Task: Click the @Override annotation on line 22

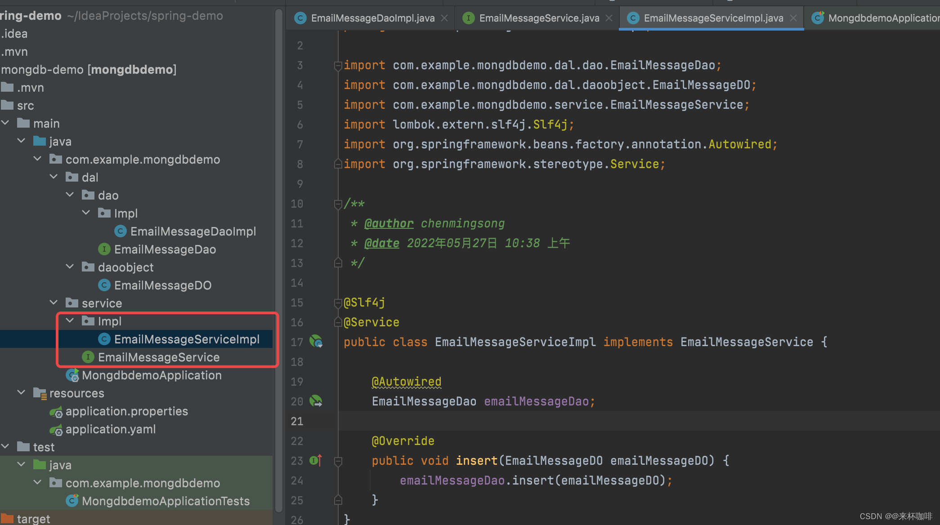Action: coord(403,441)
